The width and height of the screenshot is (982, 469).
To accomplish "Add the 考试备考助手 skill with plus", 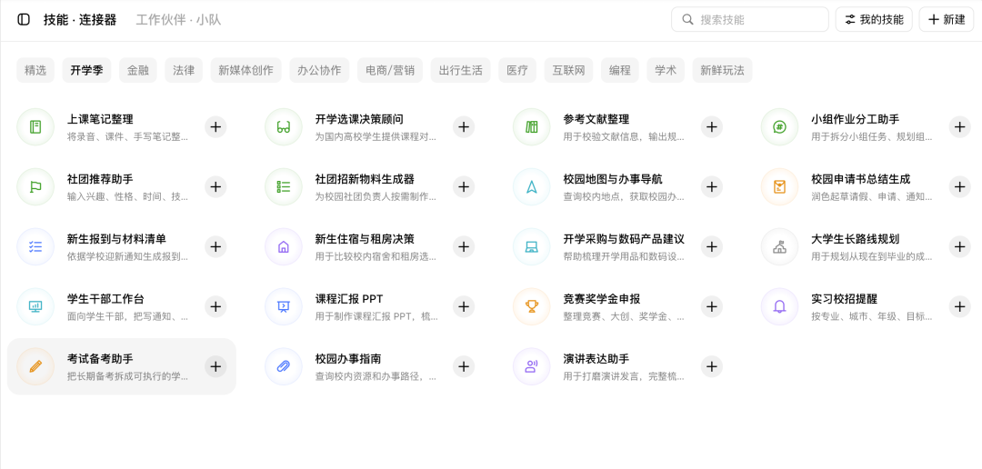I will [x=215, y=366].
